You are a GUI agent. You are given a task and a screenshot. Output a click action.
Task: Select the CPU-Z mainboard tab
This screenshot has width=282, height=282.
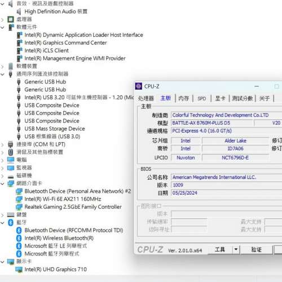tap(166, 98)
